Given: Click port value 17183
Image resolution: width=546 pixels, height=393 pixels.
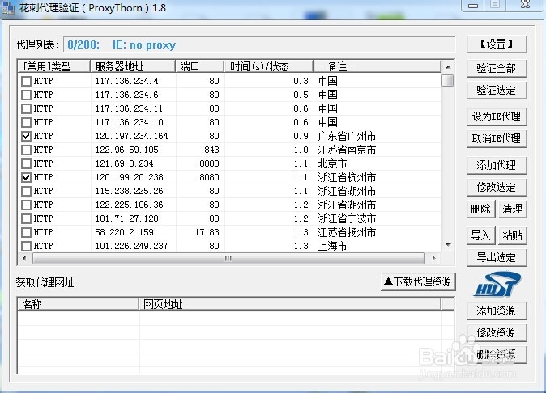Looking at the screenshot, I should pyautogui.click(x=207, y=232).
